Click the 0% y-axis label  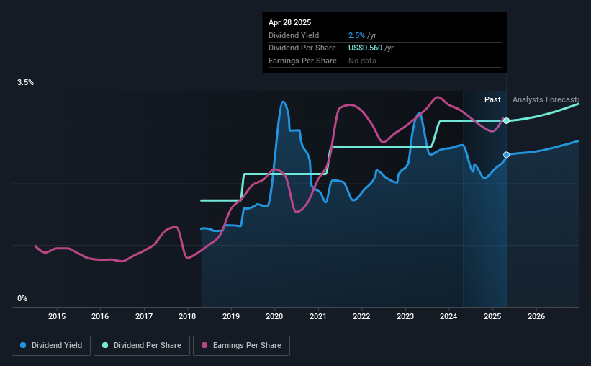(22, 298)
